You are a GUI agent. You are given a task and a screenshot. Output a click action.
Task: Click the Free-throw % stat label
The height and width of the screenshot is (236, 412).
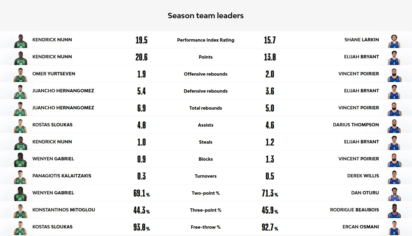206,227
